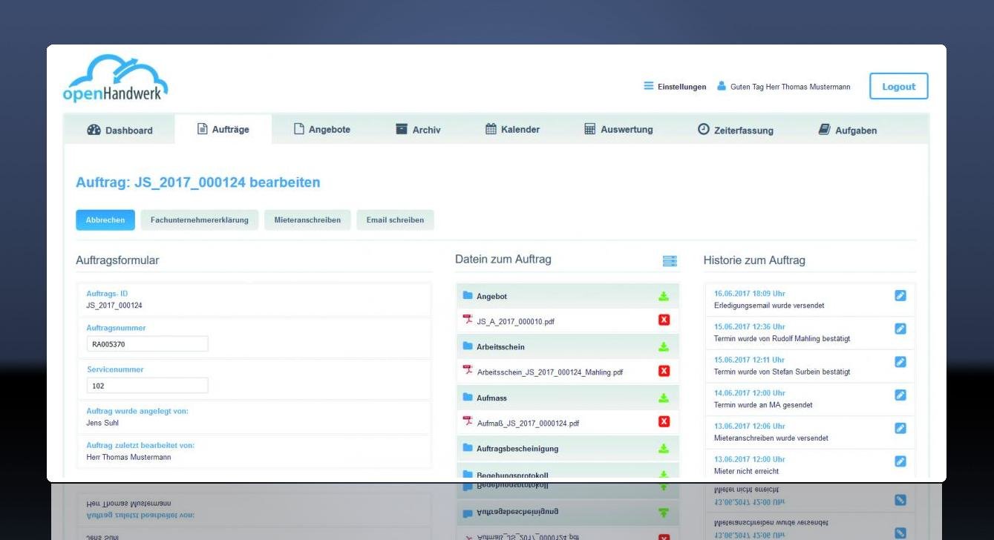
Task: Edit history entry 13.06.2017 12:00 Uhr
Action: (900, 461)
